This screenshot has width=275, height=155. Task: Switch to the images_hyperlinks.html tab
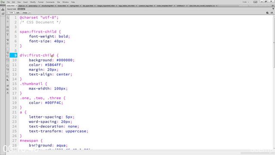[106, 6]
